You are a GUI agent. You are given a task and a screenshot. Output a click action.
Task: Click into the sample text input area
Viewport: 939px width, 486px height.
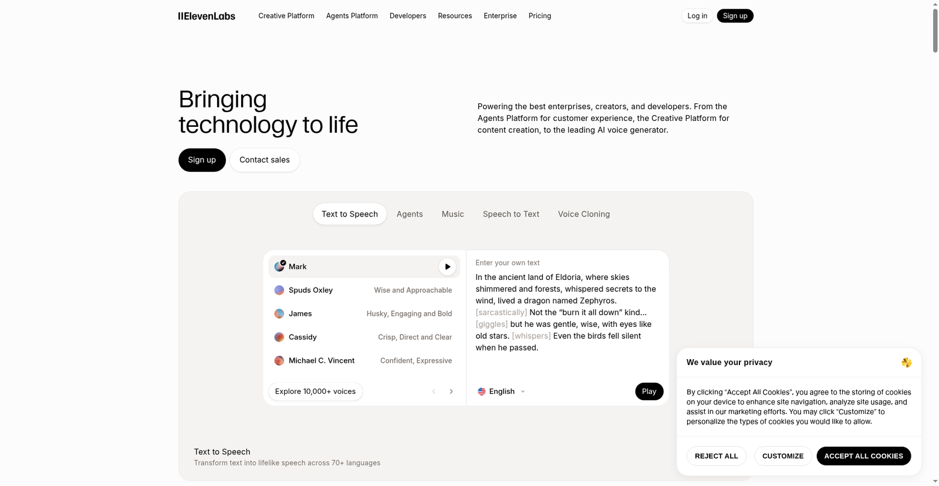[566, 312]
